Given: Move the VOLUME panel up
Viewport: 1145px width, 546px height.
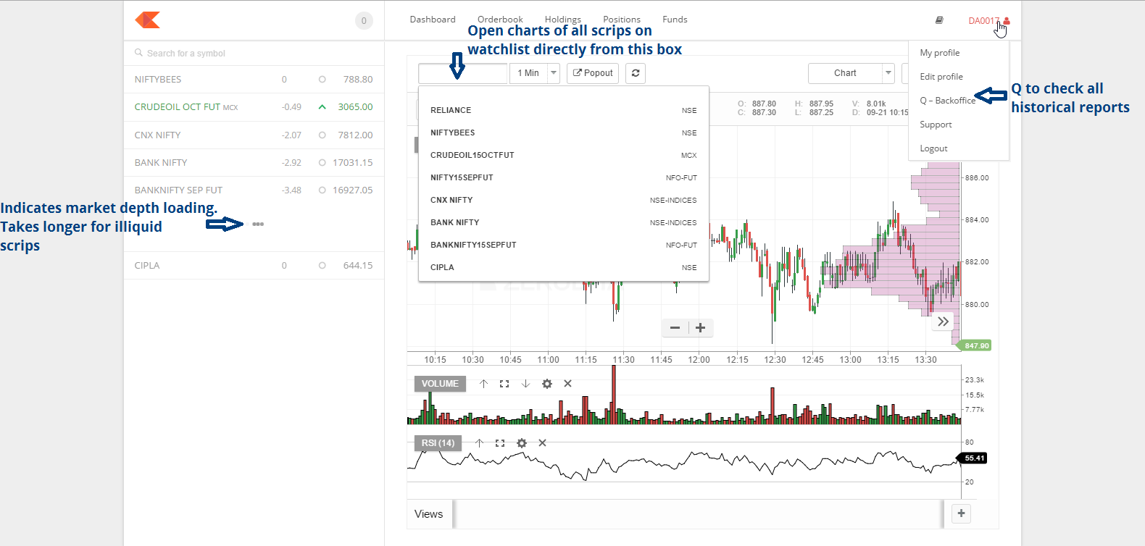Looking at the screenshot, I should 483,384.
